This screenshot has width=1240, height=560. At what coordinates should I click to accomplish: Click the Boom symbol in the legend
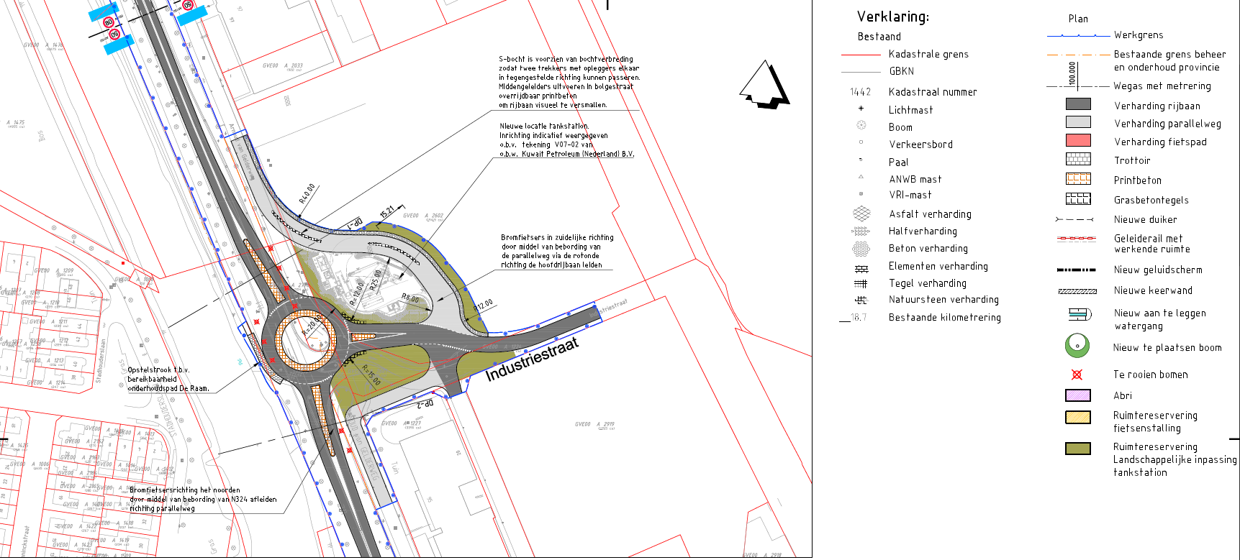[x=861, y=126]
